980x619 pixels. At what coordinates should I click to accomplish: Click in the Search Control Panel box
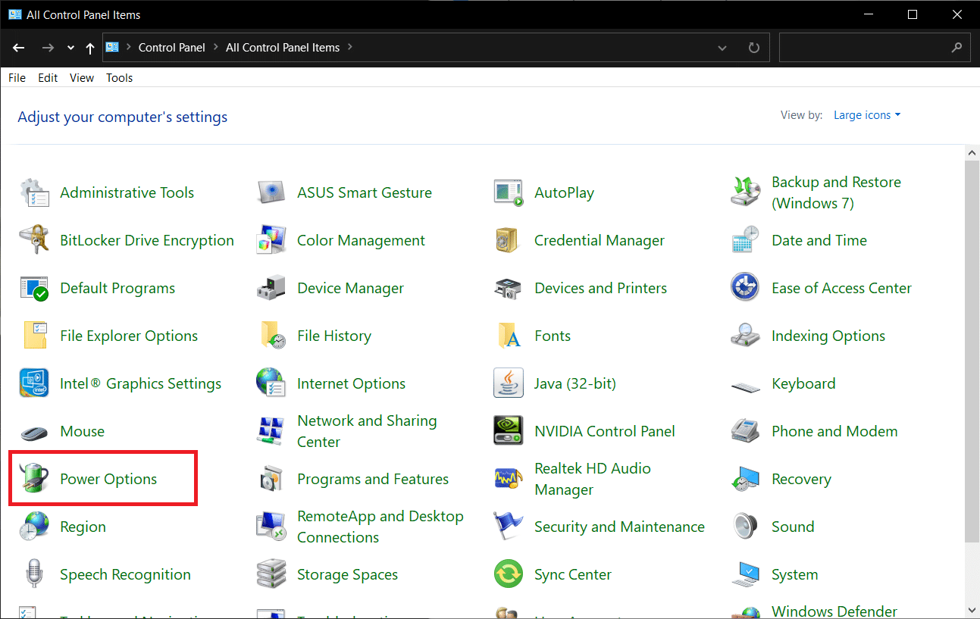coord(864,48)
